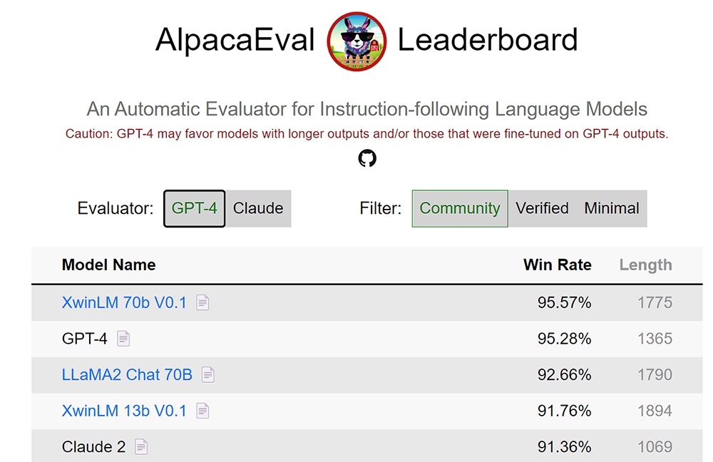Click the document icon beside XwinLM 13b V0.1
Image resolution: width=713 pixels, height=462 pixels.
pyautogui.click(x=202, y=411)
